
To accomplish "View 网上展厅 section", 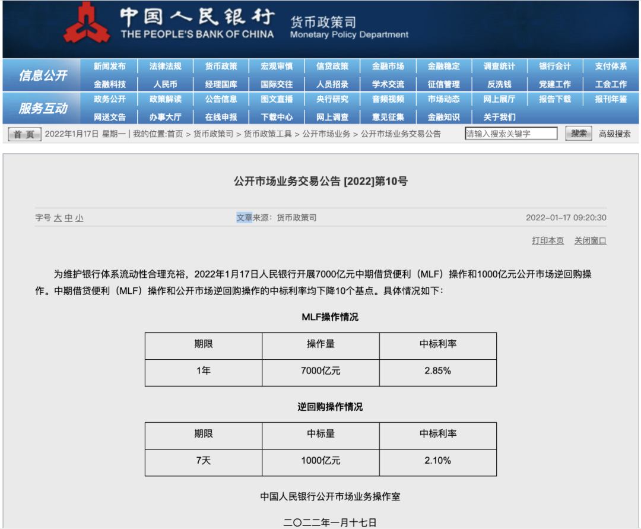I will coord(499,99).
